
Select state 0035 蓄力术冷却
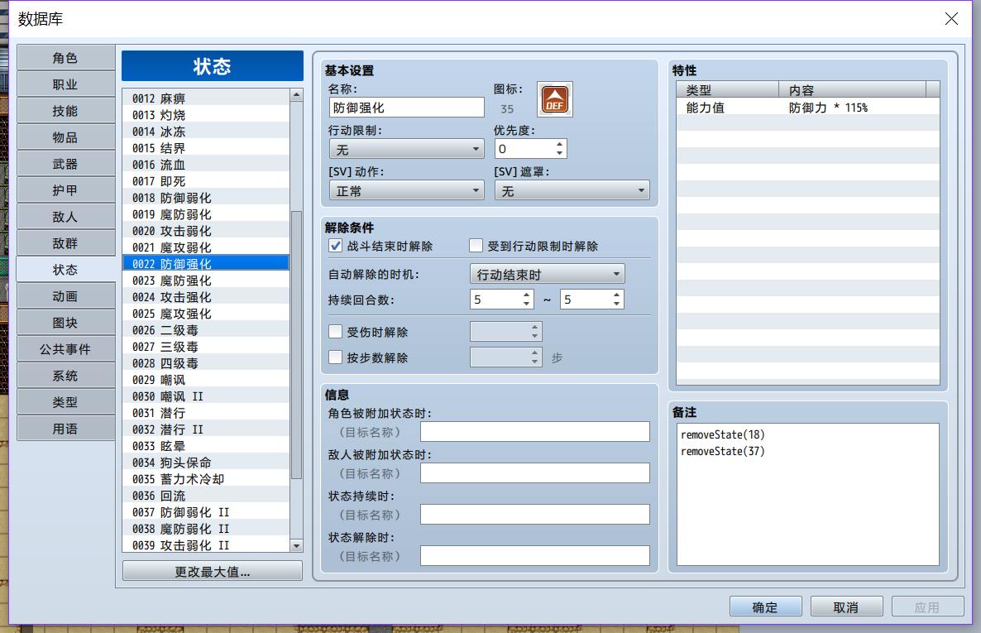pos(206,478)
